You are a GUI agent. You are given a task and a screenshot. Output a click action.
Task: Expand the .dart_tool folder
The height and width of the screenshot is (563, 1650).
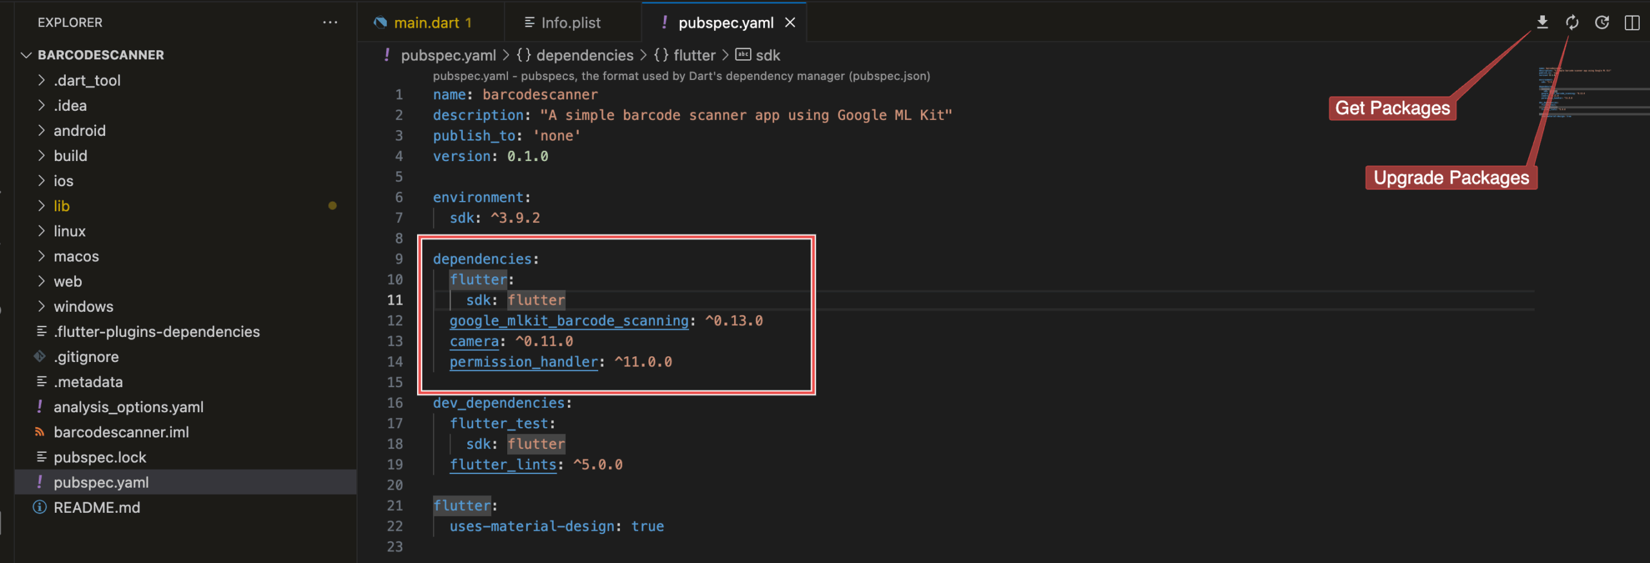coord(186,80)
